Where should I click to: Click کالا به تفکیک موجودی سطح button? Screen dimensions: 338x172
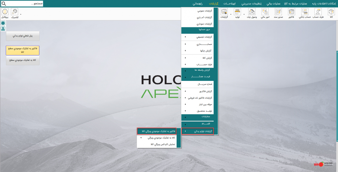(23, 60)
